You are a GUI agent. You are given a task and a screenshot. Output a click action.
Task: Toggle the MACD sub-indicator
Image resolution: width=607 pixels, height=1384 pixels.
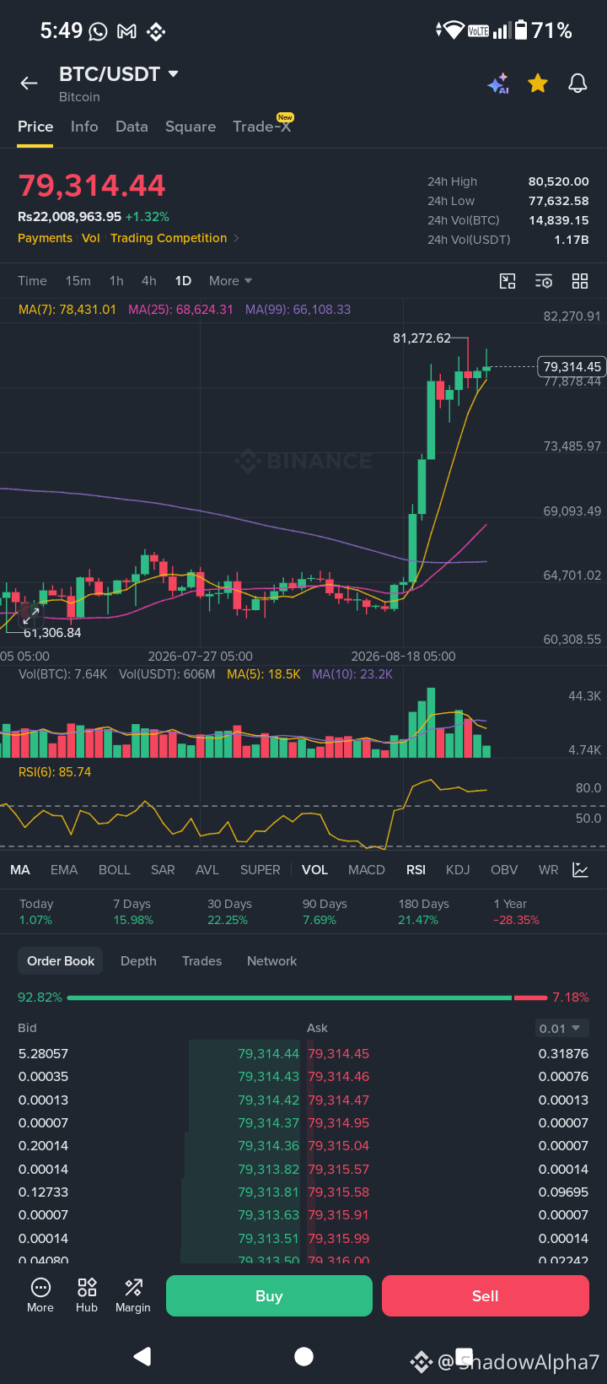pos(367,870)
